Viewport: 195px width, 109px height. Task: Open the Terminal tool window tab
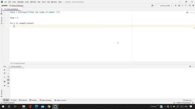click(33, 100)
